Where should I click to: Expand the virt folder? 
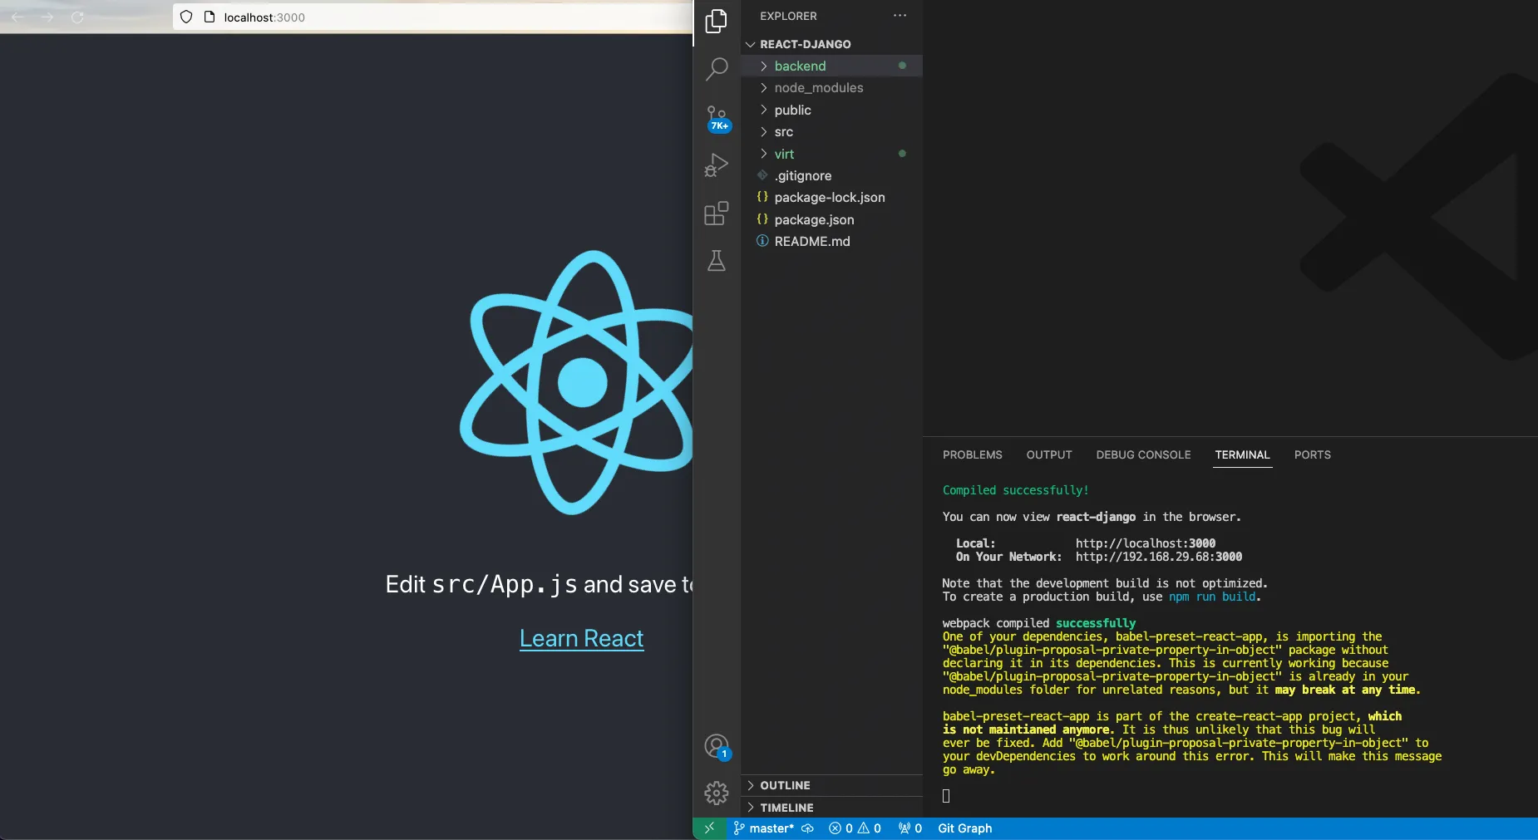(831, 154)
